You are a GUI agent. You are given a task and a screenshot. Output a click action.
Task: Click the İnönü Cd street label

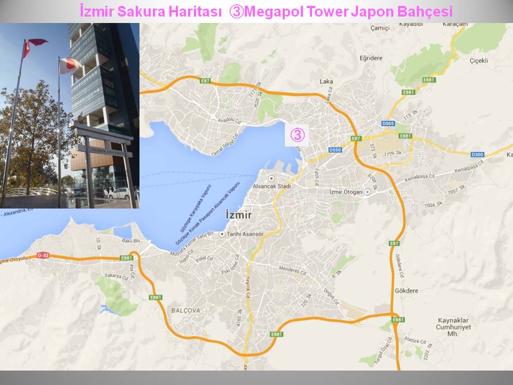pyautogui.click(x=186, y=256)
